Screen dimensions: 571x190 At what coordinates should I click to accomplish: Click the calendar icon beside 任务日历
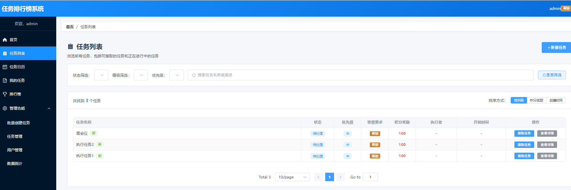(x=5, y=67)
